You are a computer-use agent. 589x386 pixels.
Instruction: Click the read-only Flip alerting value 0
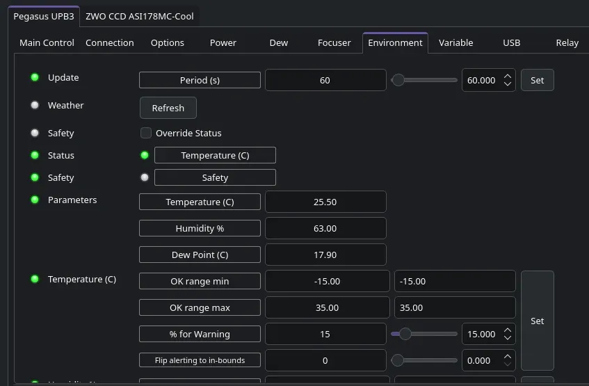click(325, 360)
